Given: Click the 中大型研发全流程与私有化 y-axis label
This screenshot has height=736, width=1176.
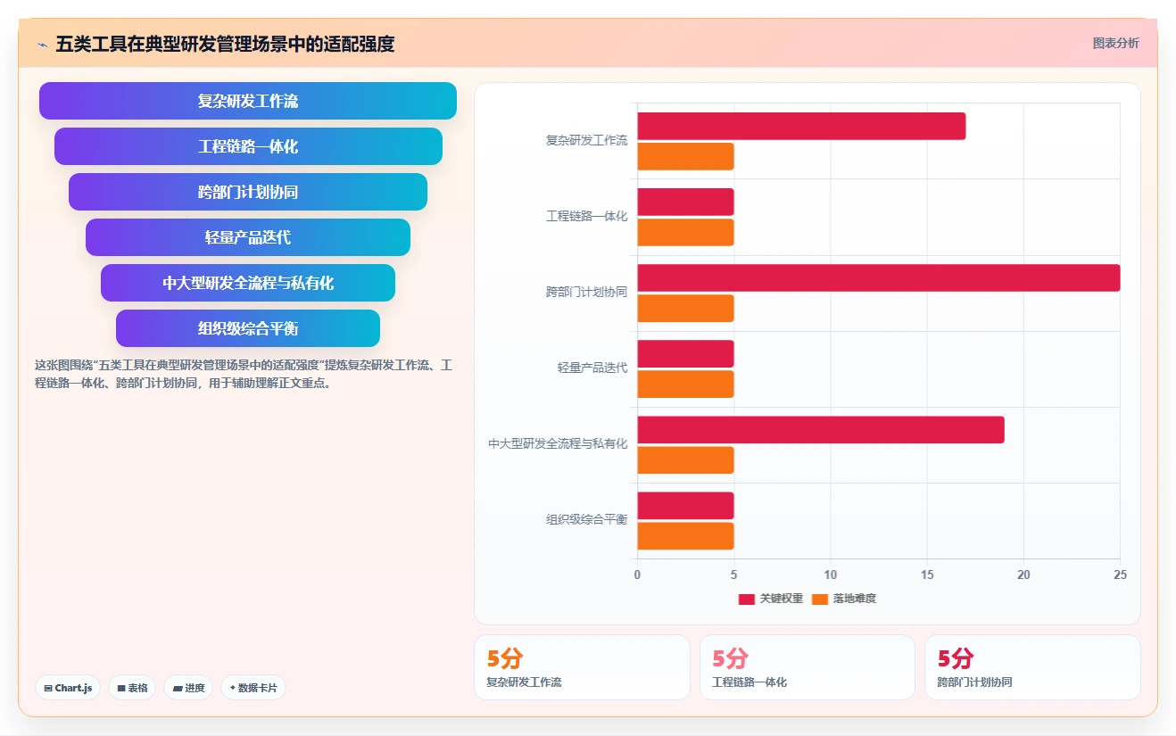Looking at the screenshot, I should [558, 443].
